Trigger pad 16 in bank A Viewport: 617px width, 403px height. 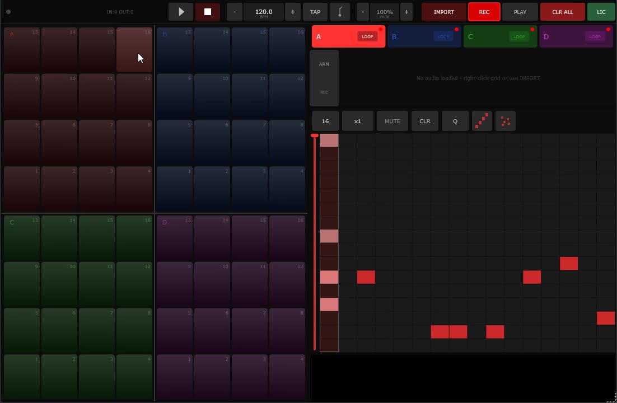134,50
